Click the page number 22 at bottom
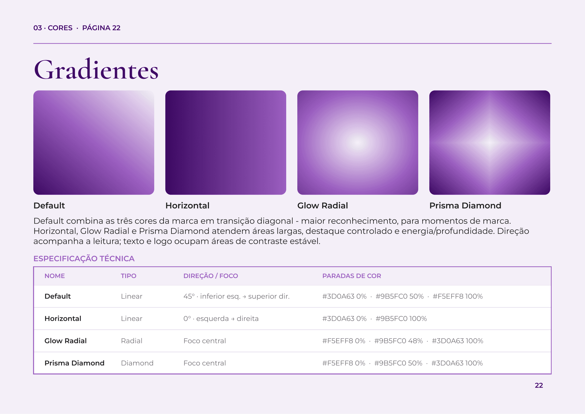This screenshot has width=585, height=414. (539, 385)
